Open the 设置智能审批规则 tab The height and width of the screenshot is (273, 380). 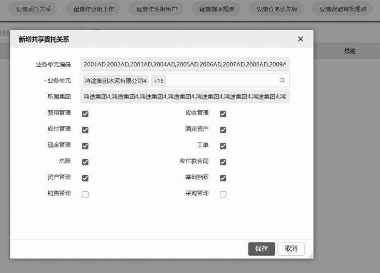(x=343, y=9)
